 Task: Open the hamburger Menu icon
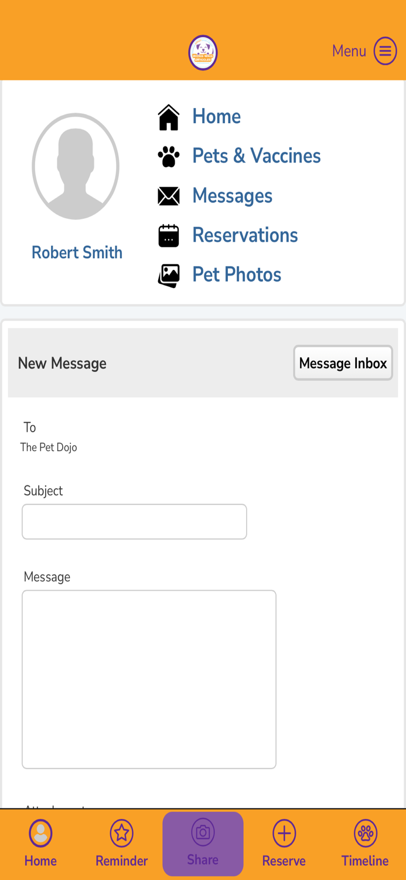coord(385,51)
